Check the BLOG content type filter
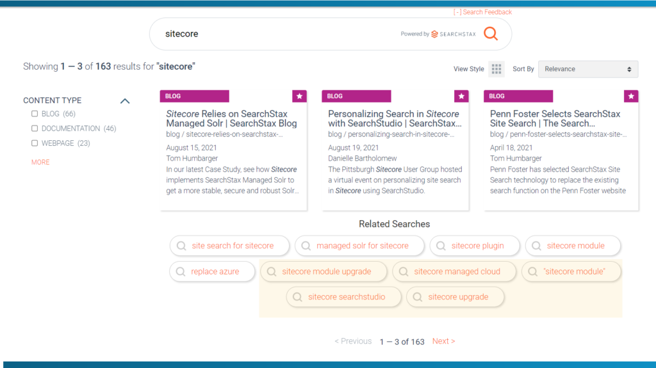Screen dimensions: 656x368 (35, 114)
